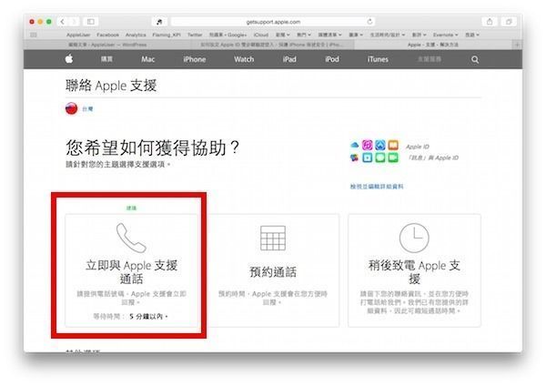Open iPad in the Apple nav bar
The image size is (546, 386).
[x=289, y=59]
